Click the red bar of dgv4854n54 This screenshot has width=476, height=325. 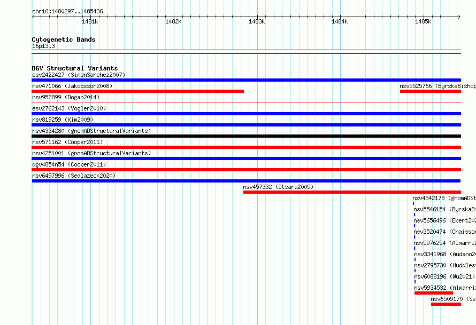(x=246, y=170)
